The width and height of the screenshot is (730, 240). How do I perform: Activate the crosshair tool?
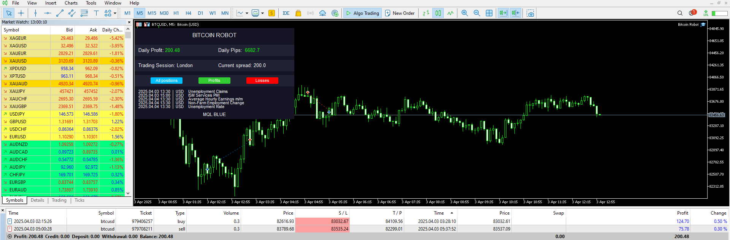click(x=21, y=13)
